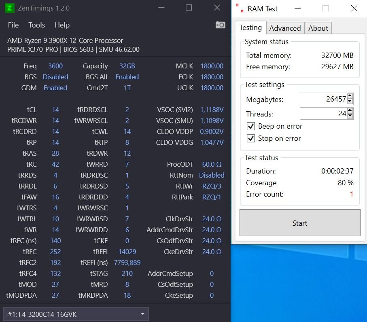Decrease Megabytes with the down arrow
This screenshot has width=367, height=322.
click(350, 102)
